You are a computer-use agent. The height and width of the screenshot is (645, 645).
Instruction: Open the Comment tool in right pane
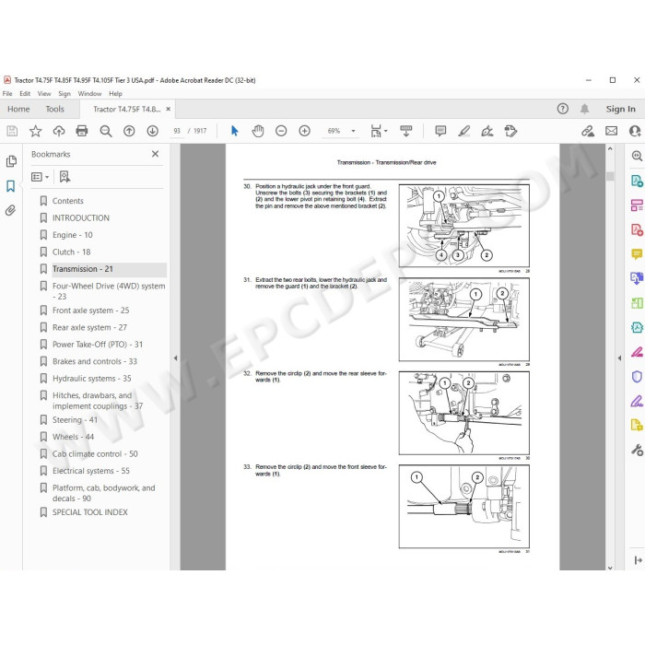(x=637, y=254)
